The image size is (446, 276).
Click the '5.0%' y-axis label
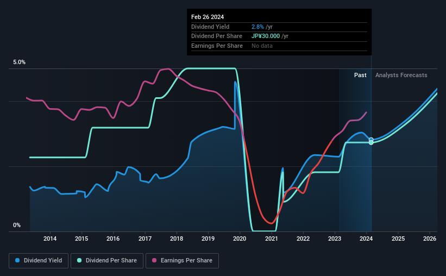point(19,62)
